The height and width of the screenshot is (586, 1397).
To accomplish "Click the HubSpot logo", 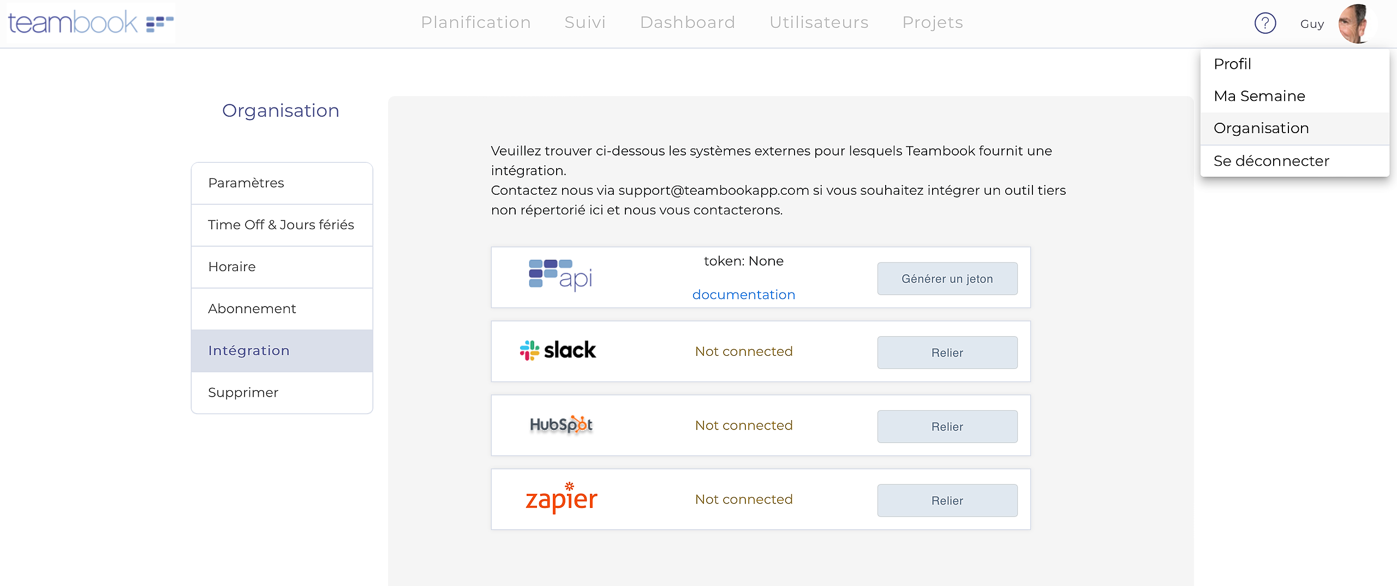I will (561, 424).
